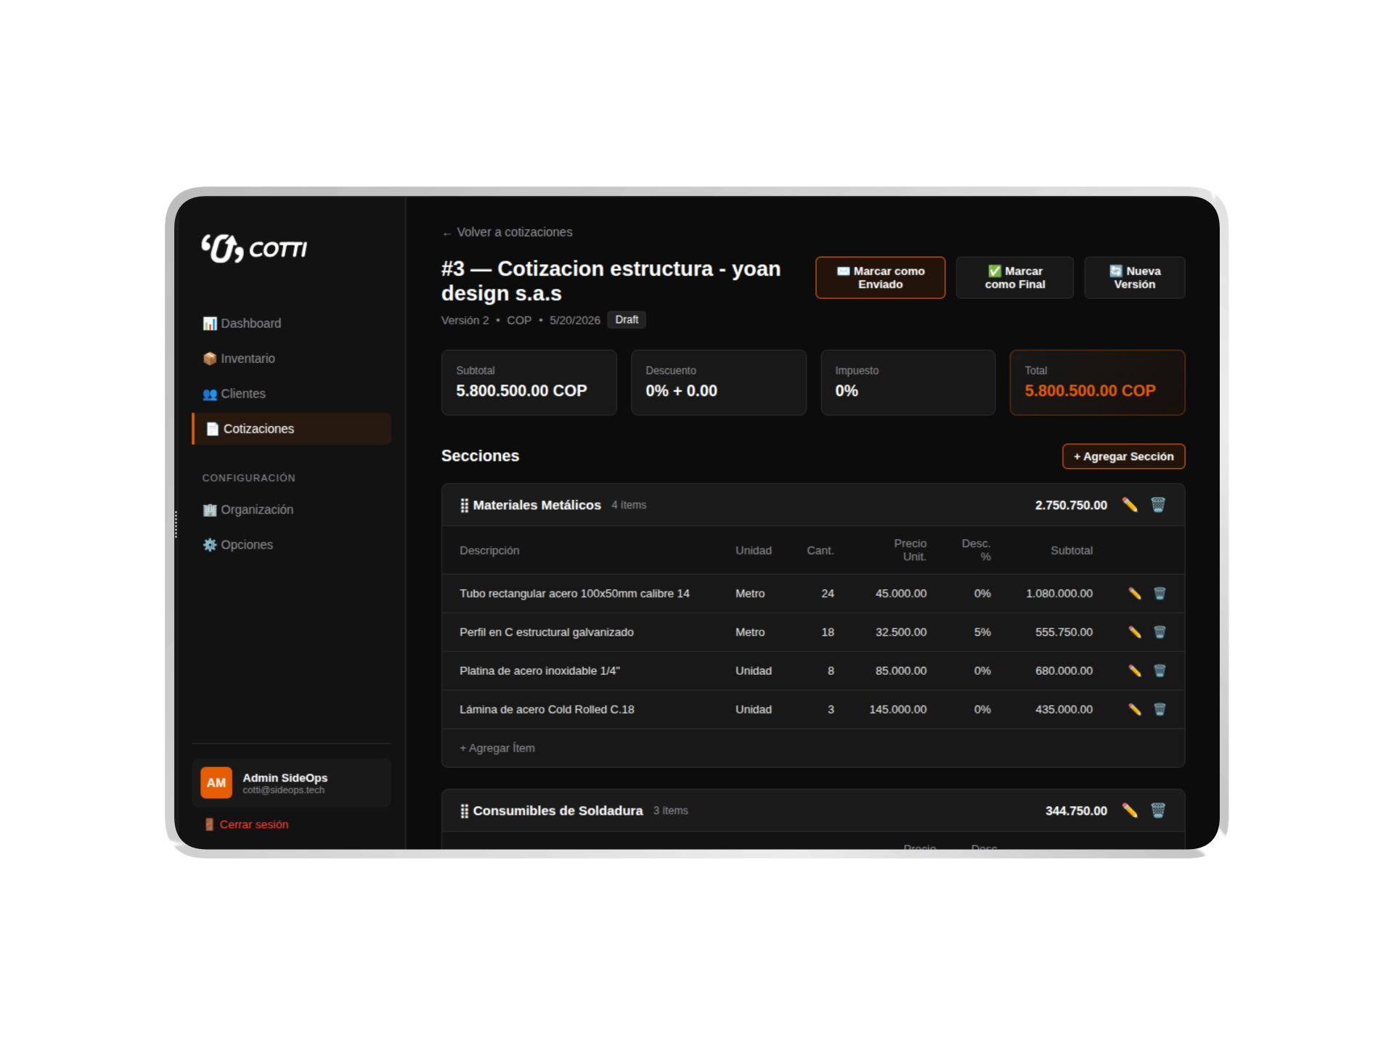Delete the Materiales Metálicos section trash icon

pyautogui.click(x=1158, y=504)
